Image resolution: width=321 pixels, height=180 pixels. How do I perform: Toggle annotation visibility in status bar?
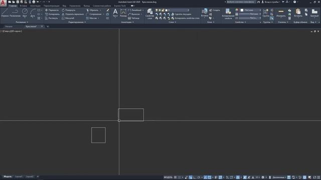pyautogui.click(x=245, y=177)
